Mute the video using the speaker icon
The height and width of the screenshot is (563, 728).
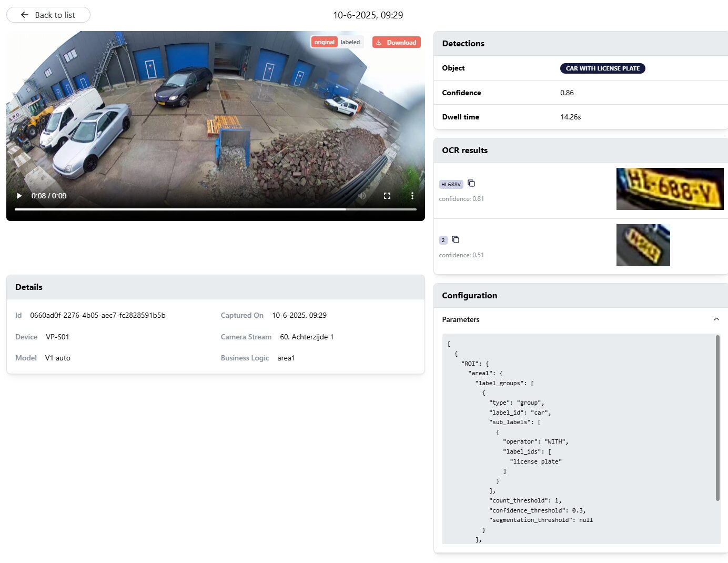click(x=362, y=196)
